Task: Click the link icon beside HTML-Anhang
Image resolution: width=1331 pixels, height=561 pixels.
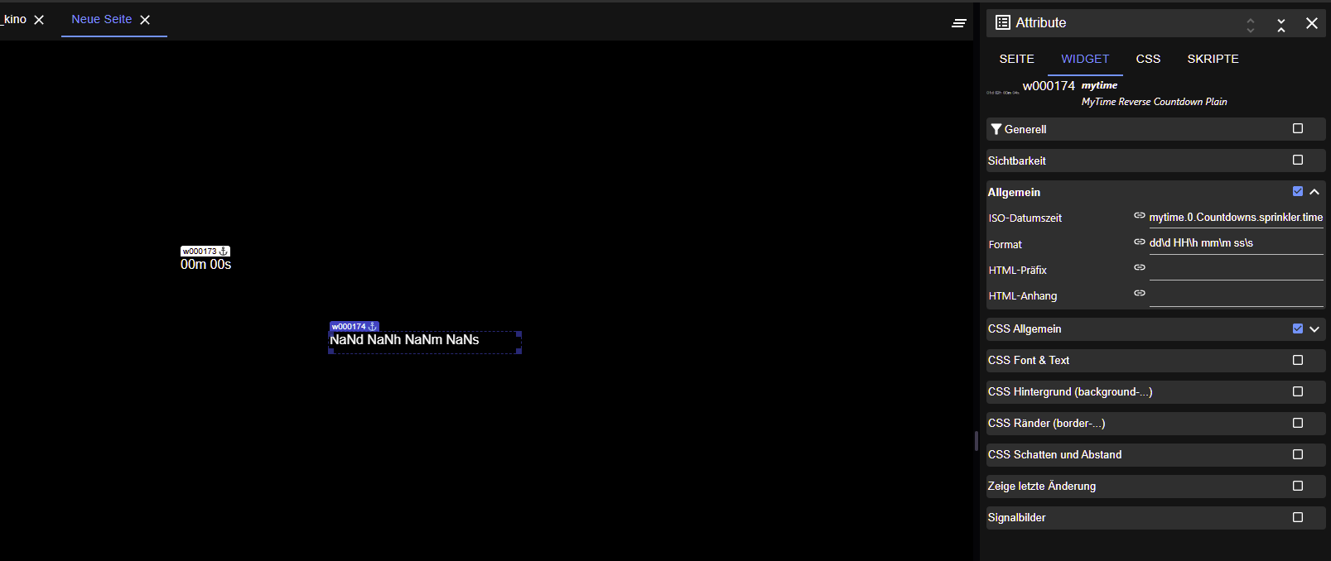Action: coord(1140,293)
